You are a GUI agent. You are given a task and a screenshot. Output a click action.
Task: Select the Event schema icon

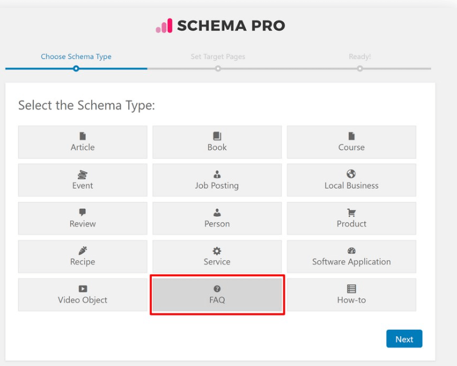click(x=82, y=174)
